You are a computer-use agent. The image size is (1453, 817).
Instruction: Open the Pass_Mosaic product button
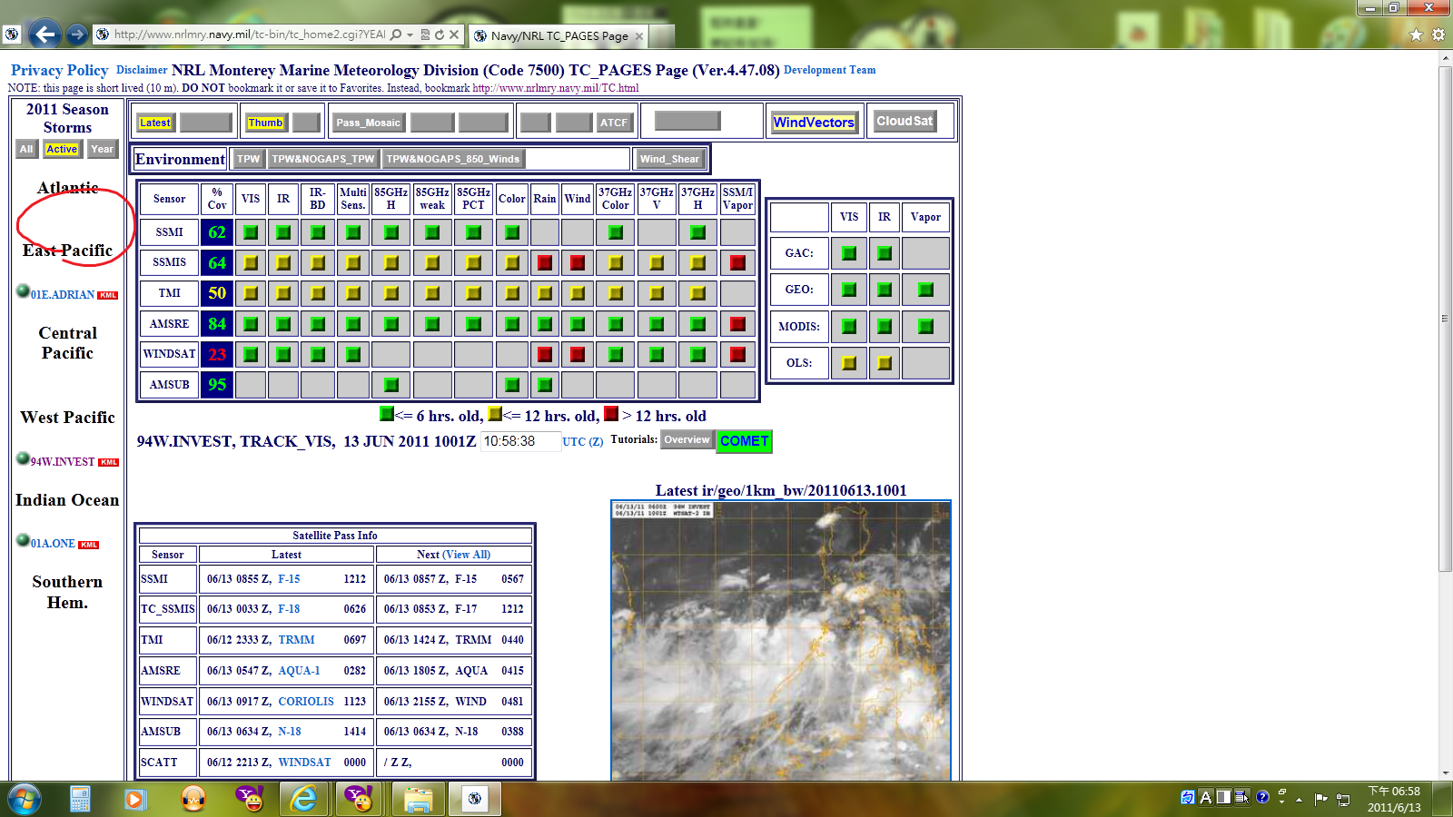(x=368, y=123)
